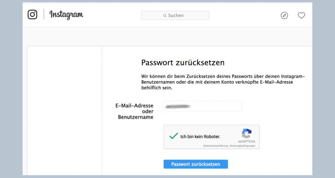
Task: Click the Ich bin kein Roboter text
Action: point(200,136)
